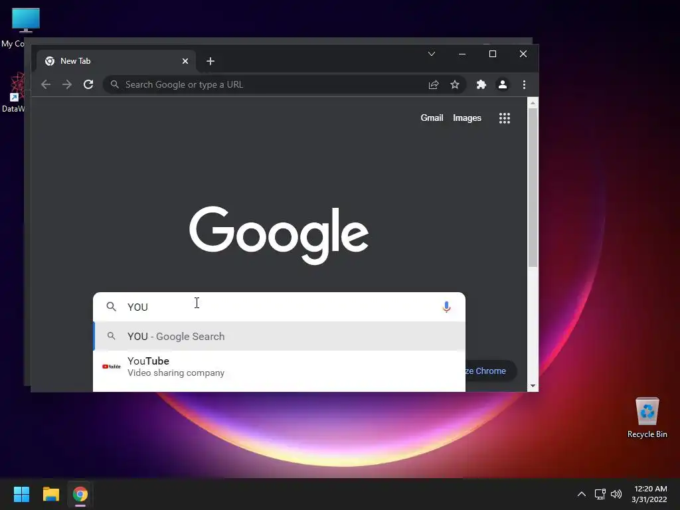Image resolution: width=680 pixels, height=510 pixels.
Task: Click the magnifier icon in Google search box
Action: coord(112,307)
